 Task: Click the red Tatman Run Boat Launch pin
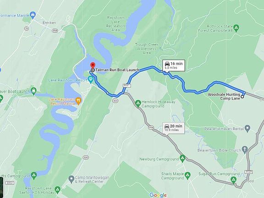coord(93,66)
